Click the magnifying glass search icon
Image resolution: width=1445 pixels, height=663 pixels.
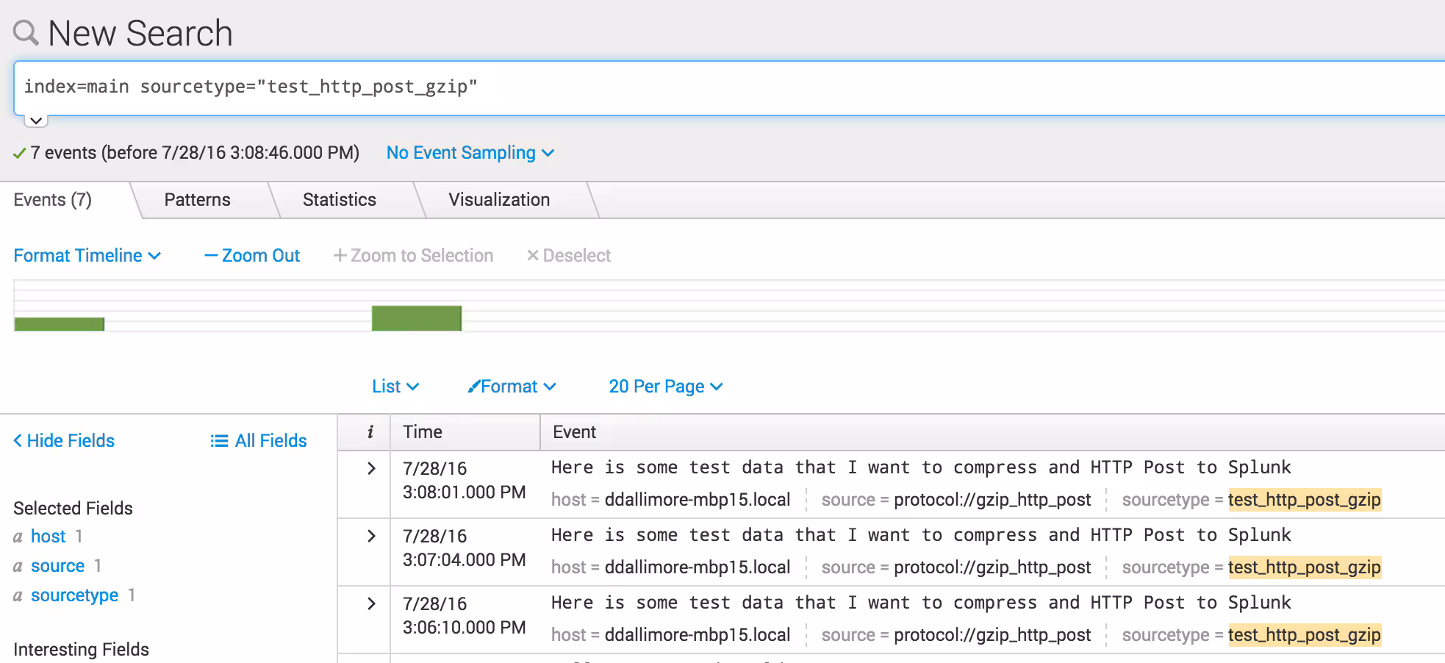coord(26,33)
